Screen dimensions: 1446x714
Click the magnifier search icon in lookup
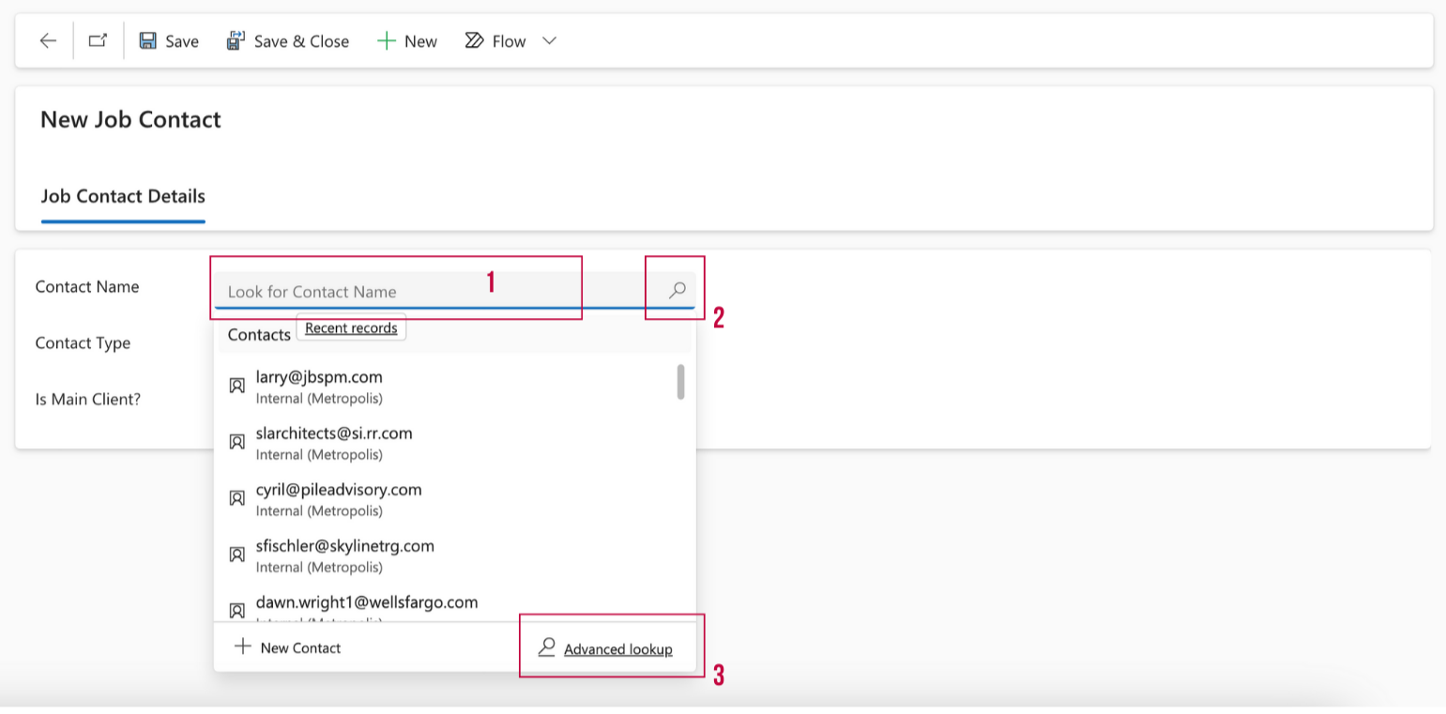tap(677, 291)
